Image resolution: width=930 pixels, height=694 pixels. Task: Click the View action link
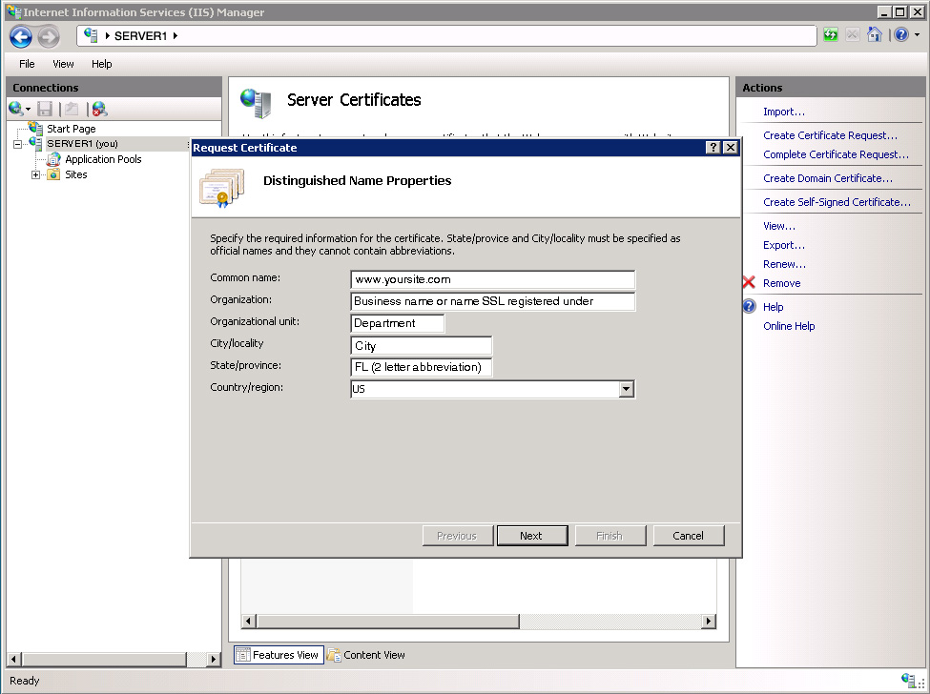click(x=778, y=226)
